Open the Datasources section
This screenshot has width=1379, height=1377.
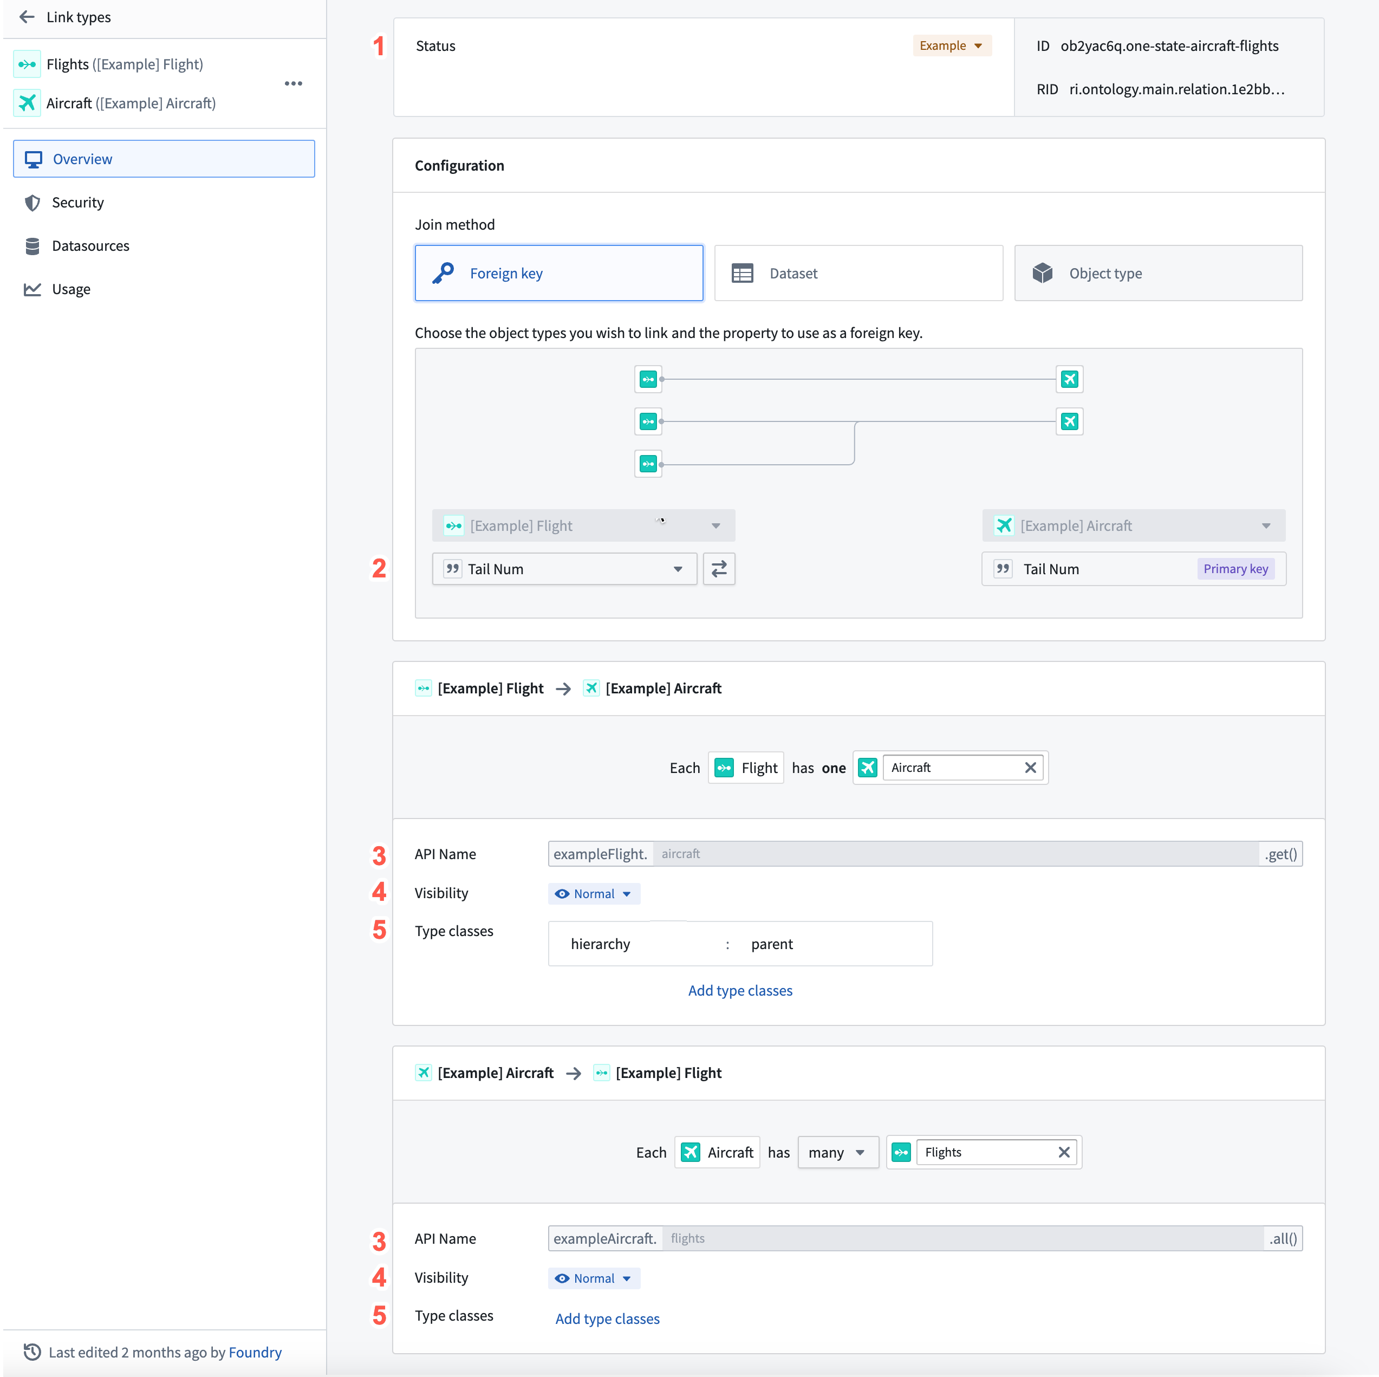[164, 245]
